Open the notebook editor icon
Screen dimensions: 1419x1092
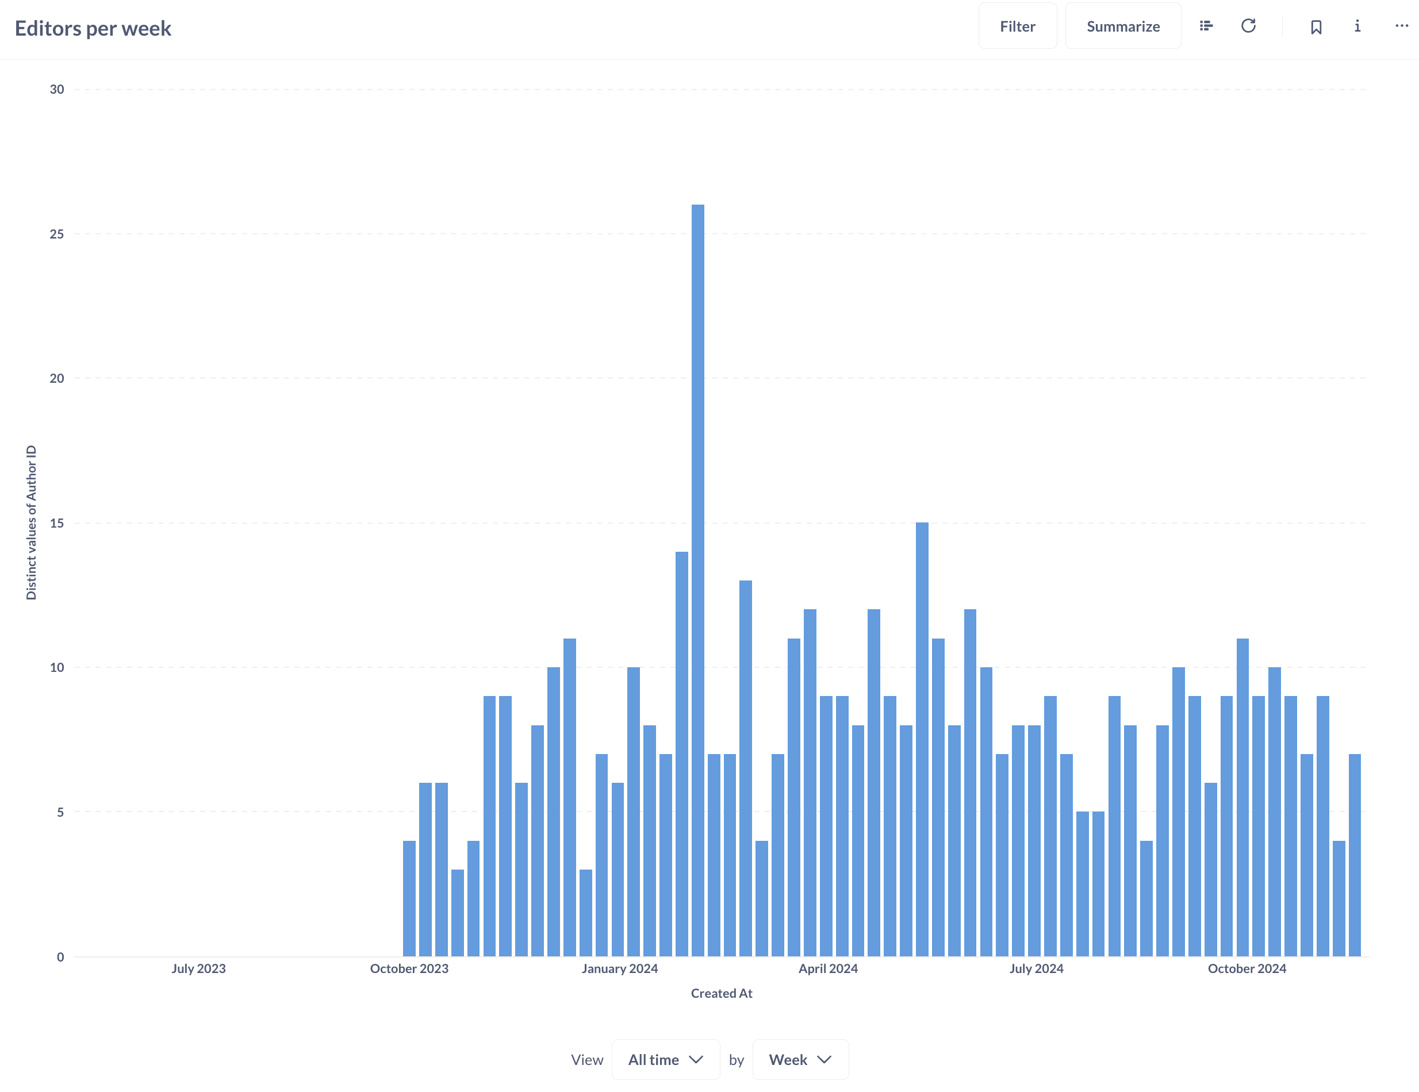click(1206, 26)
